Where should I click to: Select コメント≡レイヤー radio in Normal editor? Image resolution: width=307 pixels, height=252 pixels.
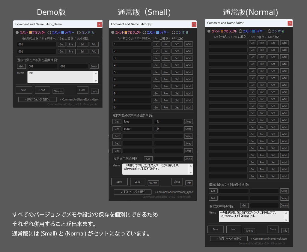point(240,31)
